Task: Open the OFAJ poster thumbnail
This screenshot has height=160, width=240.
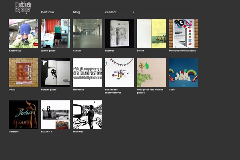Action: coord(24,72)
